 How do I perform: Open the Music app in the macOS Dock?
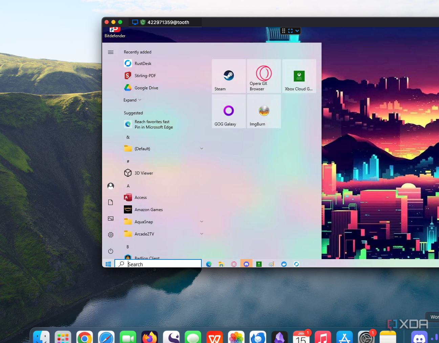click(323, 338)
